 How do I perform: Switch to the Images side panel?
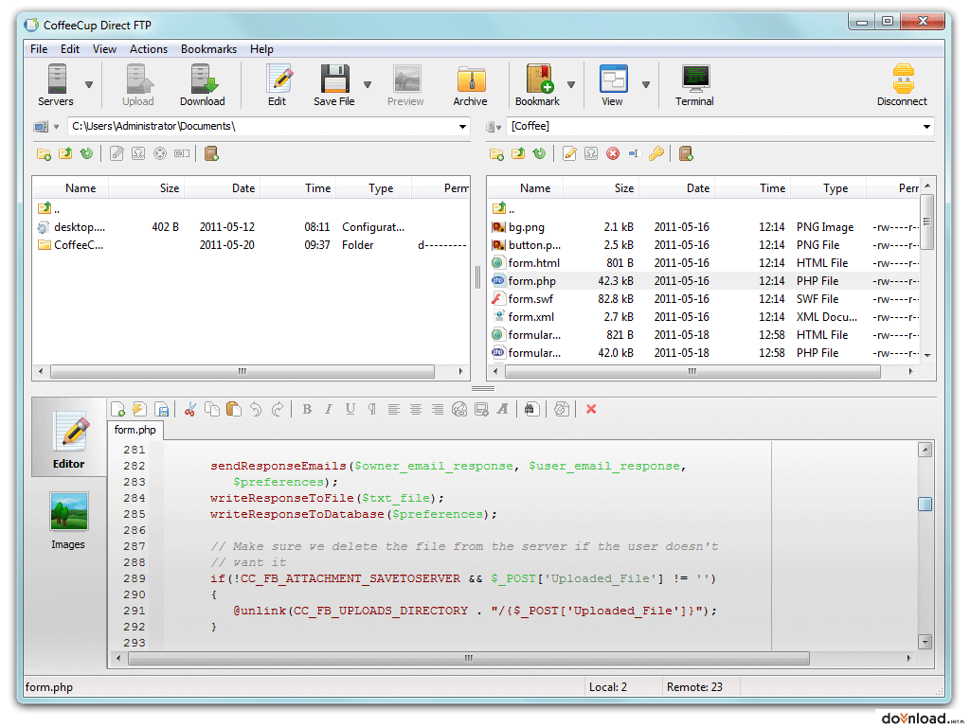tap(68, 521)
